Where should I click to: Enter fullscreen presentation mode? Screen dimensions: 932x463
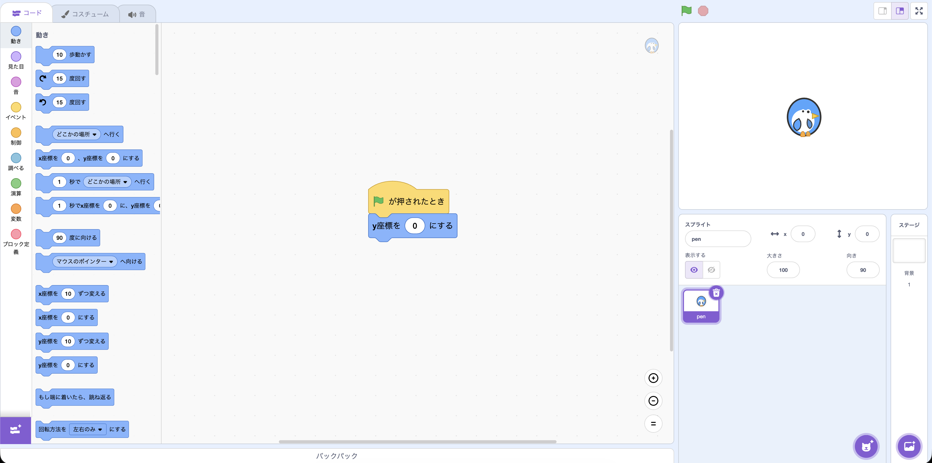tap(919, 11)
